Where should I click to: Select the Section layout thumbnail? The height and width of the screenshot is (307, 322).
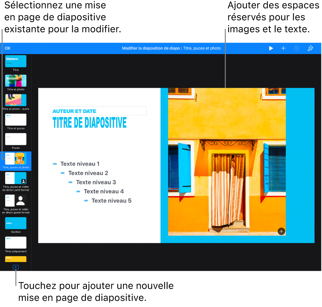[16, 223]
